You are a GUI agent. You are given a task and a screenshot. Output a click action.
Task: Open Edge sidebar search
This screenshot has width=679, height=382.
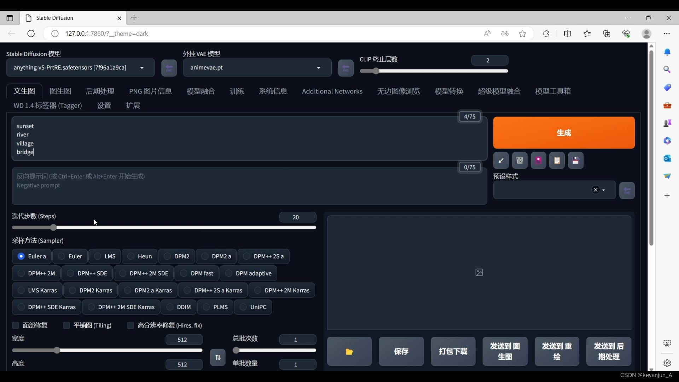pos(667,70)
